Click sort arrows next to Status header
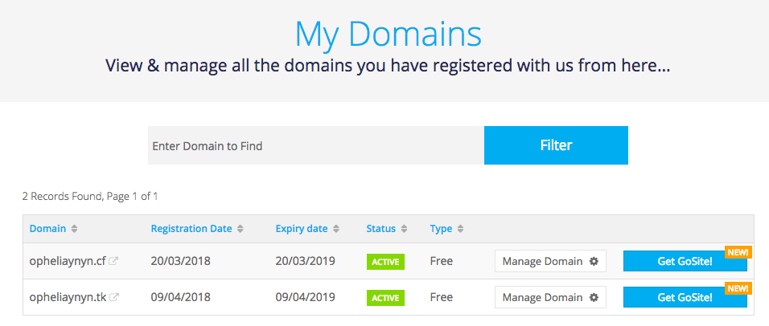Image resolution: width=769 pixels, height=326 pixels. (x=404, y=229)
